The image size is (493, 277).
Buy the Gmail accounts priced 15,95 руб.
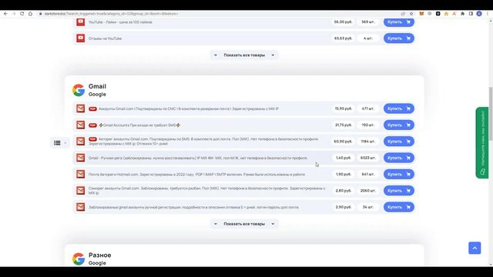pos(399,108)
